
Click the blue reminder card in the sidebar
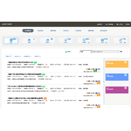pos(117,77)
